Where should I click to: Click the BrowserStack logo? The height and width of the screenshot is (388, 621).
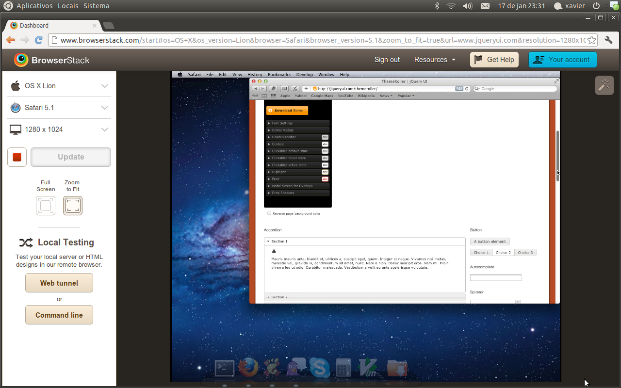pyautogui.click(x=52, y=60)
